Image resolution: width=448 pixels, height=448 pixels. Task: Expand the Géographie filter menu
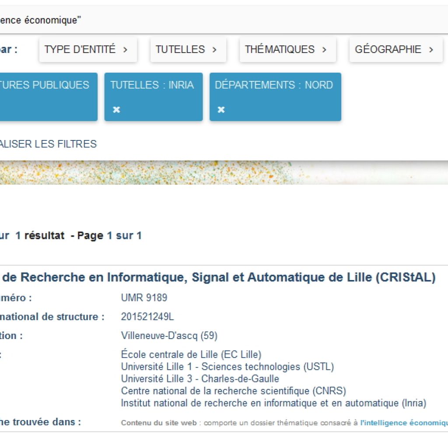(x=395, y=49)
